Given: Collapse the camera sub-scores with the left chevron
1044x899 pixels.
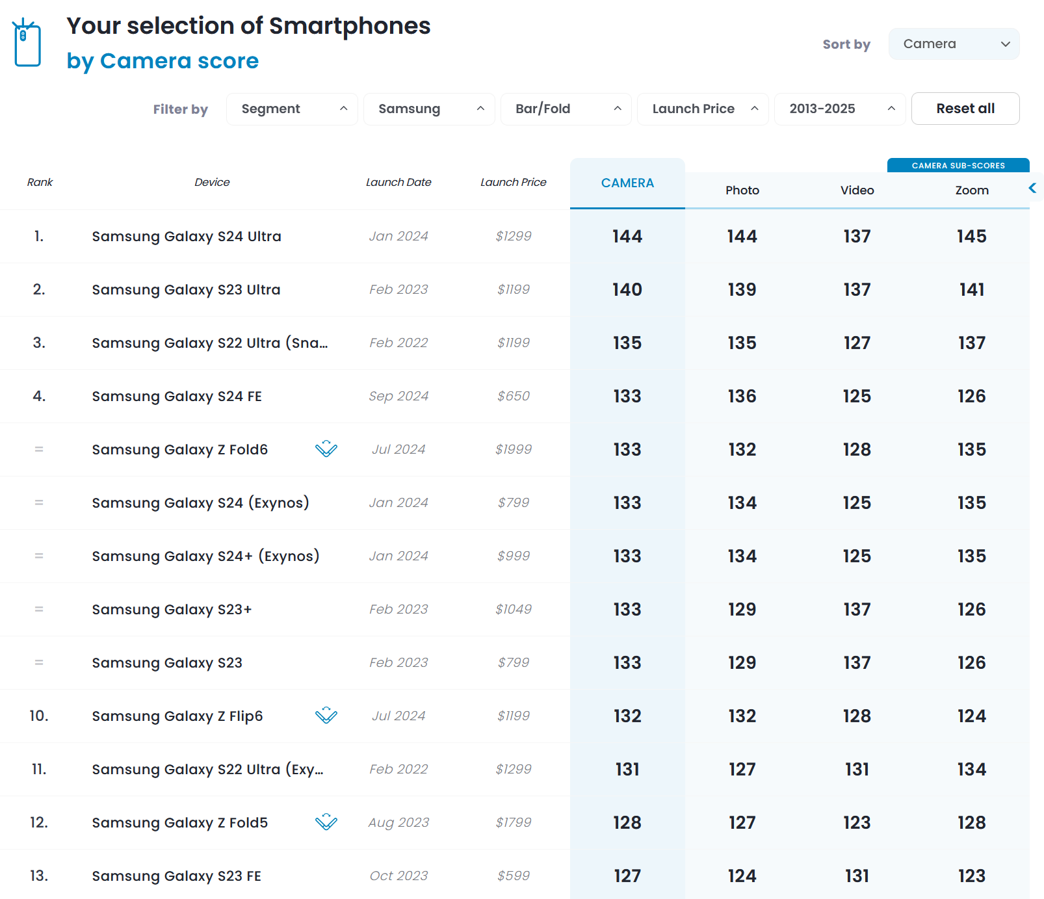Looking at the screenshot, I should point(1032,189).
